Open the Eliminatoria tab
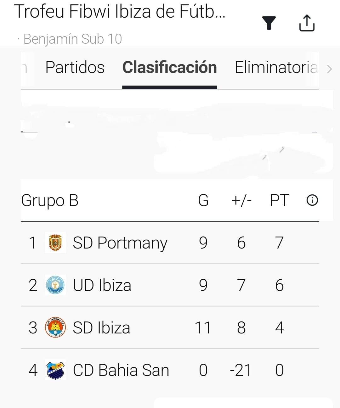The width and height of the screenshot is (340, 408). coord(276,67)
